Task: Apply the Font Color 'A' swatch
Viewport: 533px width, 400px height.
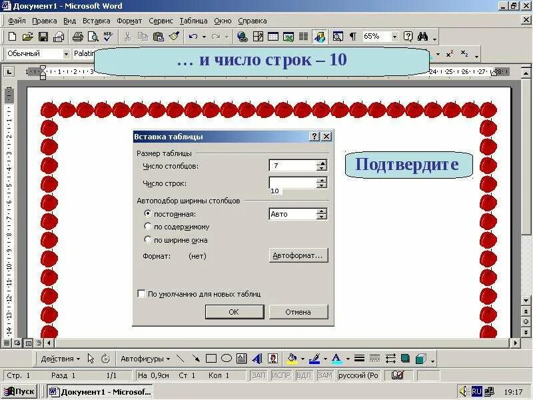Action: (336, 359)
